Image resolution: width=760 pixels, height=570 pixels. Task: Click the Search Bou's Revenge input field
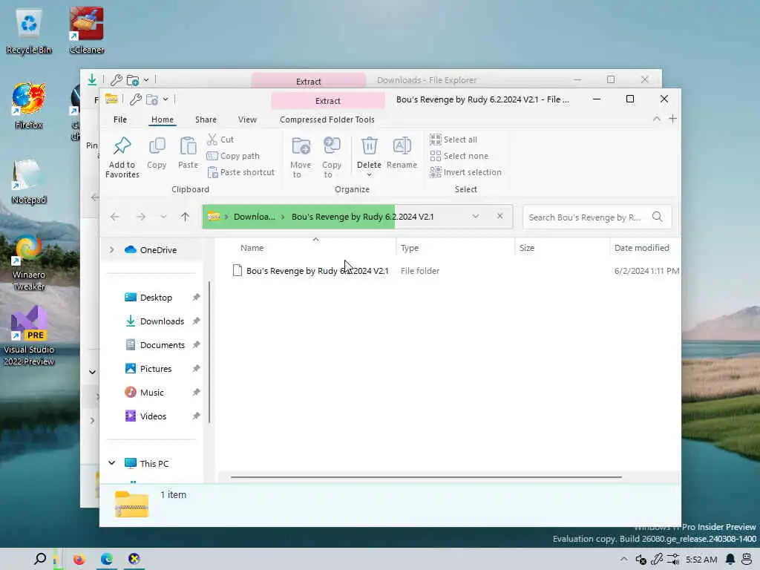pos(586,217)
